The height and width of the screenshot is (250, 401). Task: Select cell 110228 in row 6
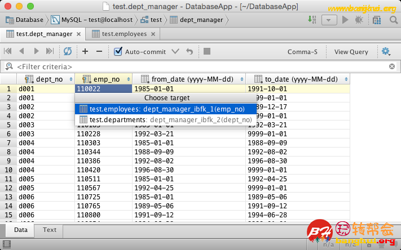103,134
